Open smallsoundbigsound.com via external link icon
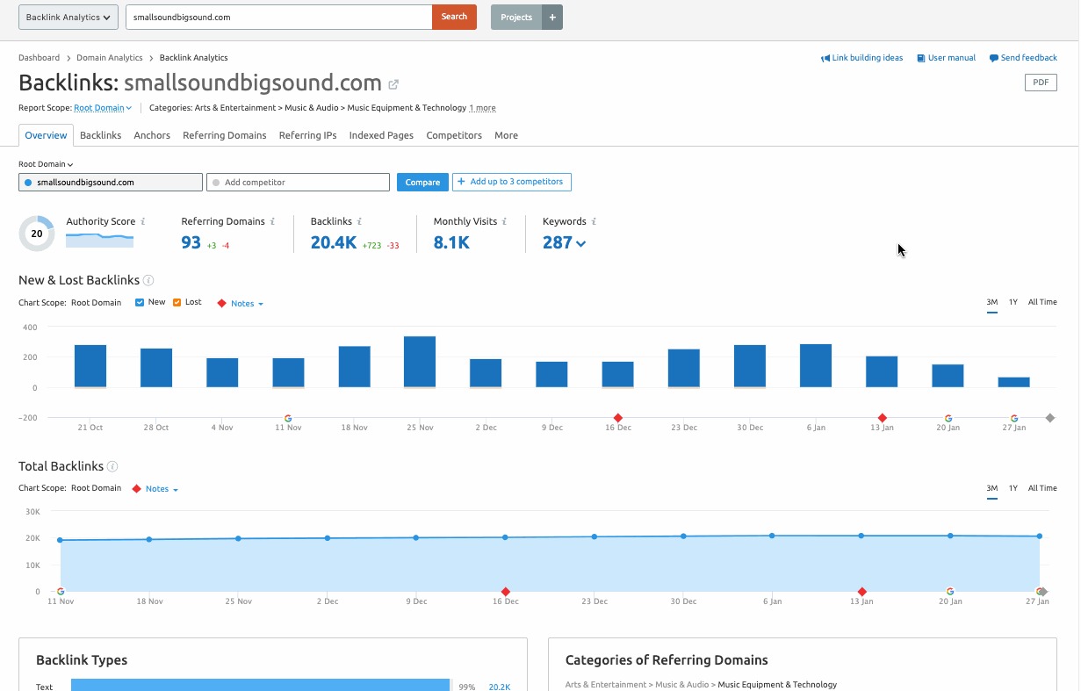The height and width of the screenshot is (691, 1081). pos(393,84)
